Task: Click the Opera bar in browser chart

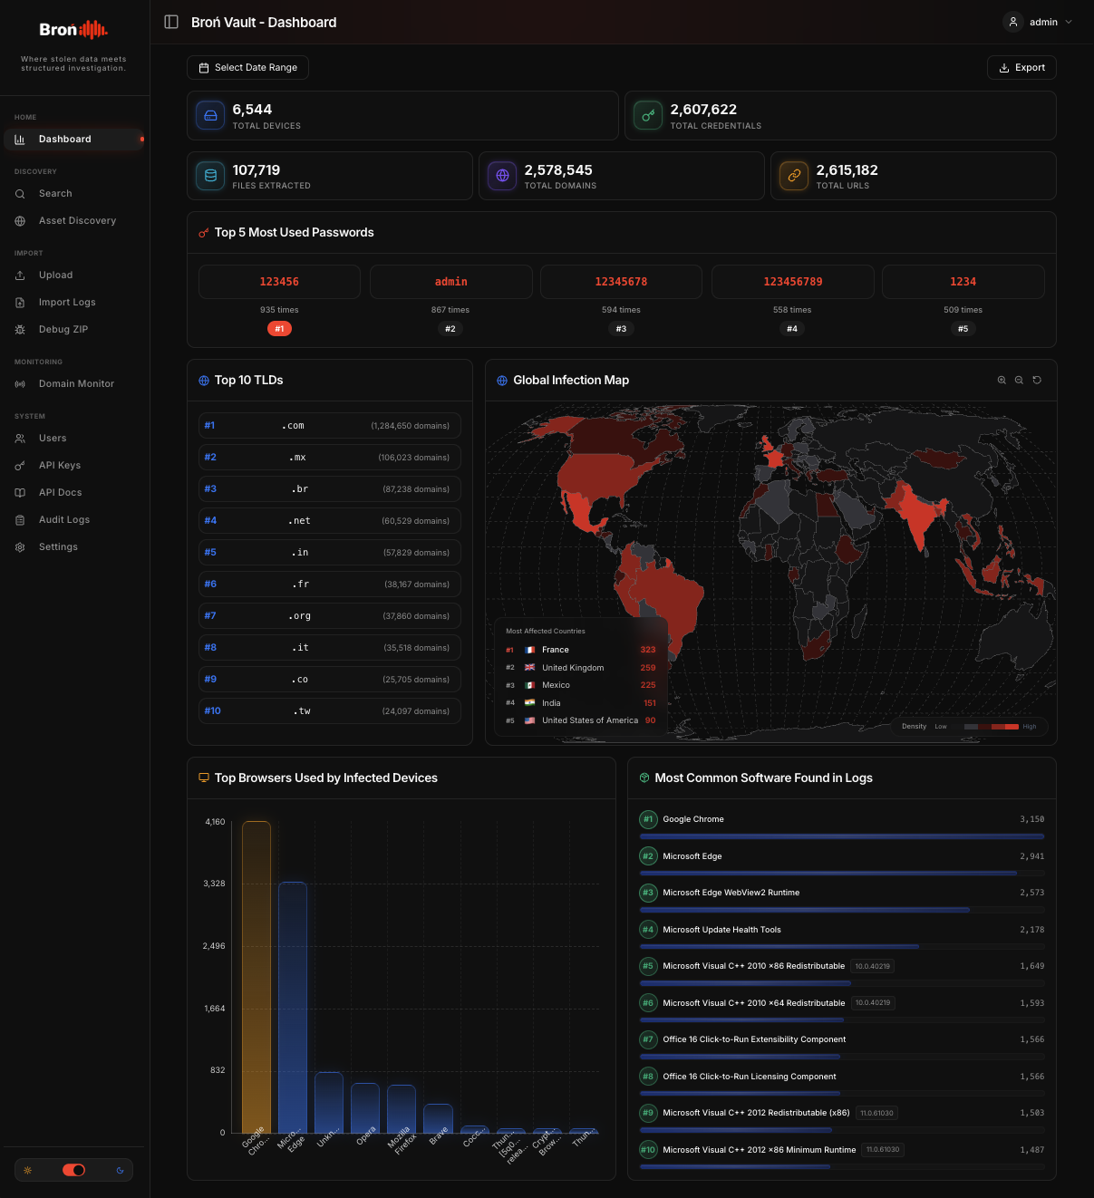Action: pyautogui.click(x=365, y=1107)
